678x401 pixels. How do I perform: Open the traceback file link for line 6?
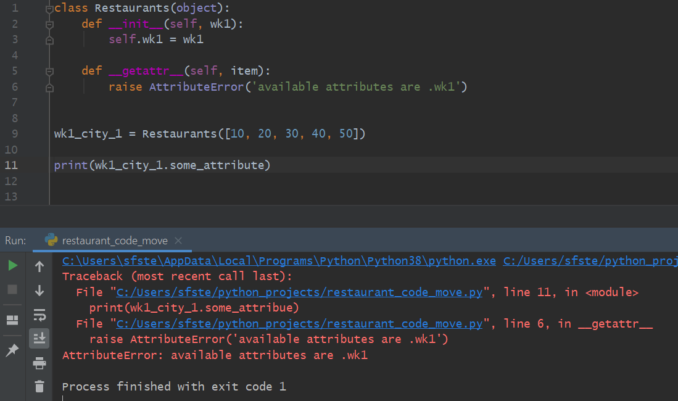pos(299,324)
